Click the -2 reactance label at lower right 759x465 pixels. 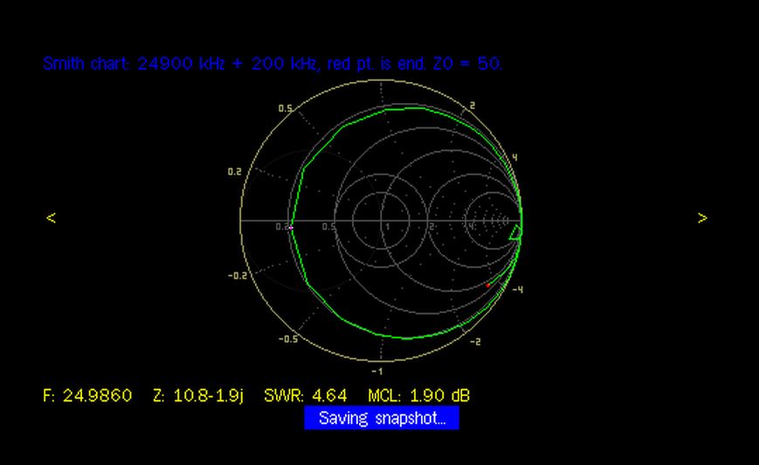coord(474,342)
